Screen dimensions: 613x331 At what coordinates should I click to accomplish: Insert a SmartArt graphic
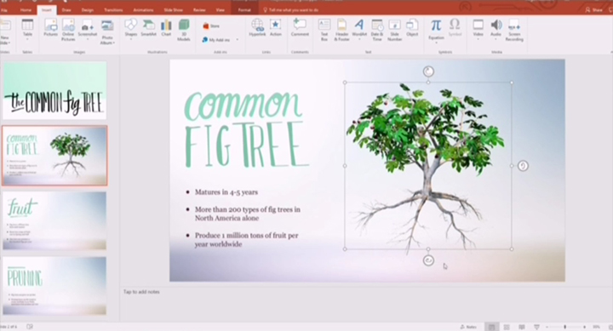148,28
